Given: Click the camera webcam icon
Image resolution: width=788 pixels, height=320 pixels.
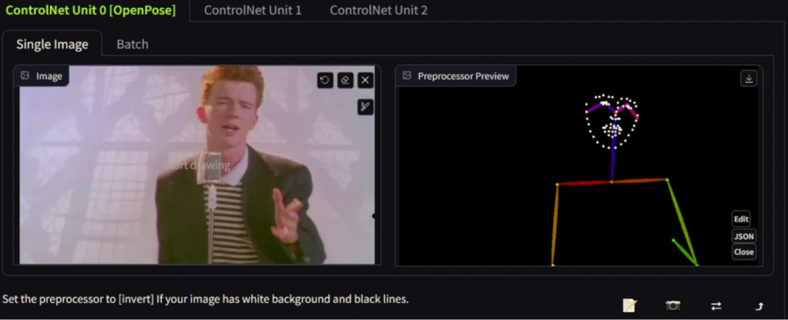Looking at the screenshot, I should (x=673, y=305).
